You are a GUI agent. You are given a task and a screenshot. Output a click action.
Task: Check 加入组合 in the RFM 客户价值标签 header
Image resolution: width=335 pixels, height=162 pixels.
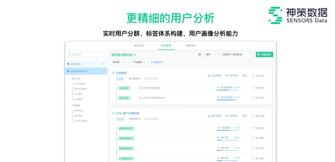253,116
